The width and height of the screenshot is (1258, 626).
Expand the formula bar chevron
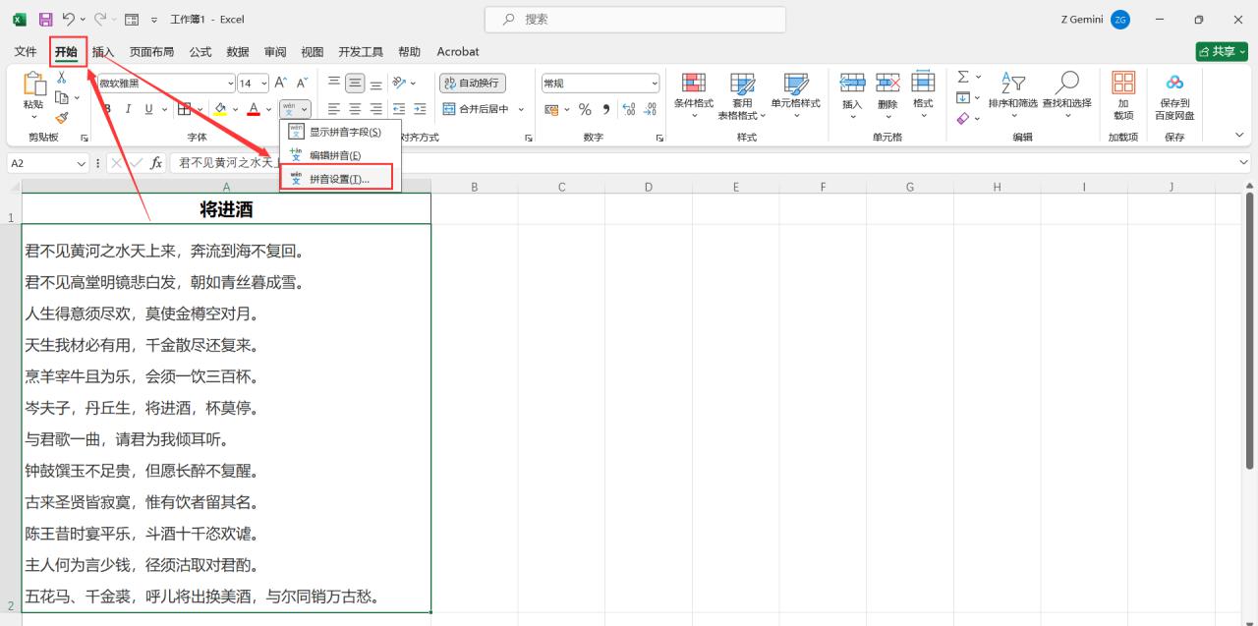pyautogui.click(x=1244, y=163)
